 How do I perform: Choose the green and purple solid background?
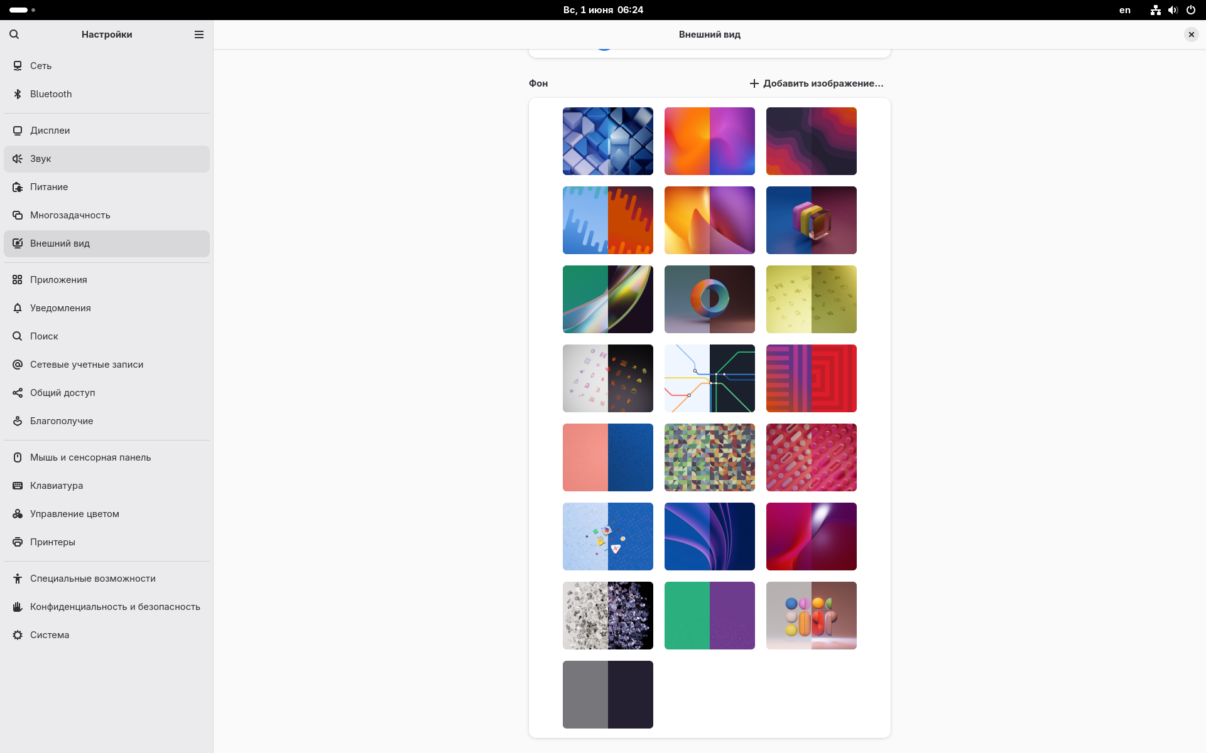709,616
